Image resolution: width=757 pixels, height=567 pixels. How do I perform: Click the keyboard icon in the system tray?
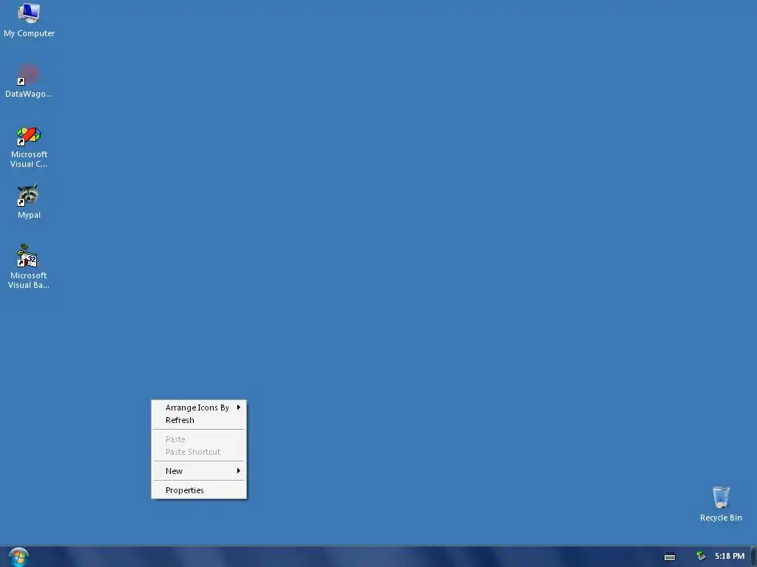point(670,557)
